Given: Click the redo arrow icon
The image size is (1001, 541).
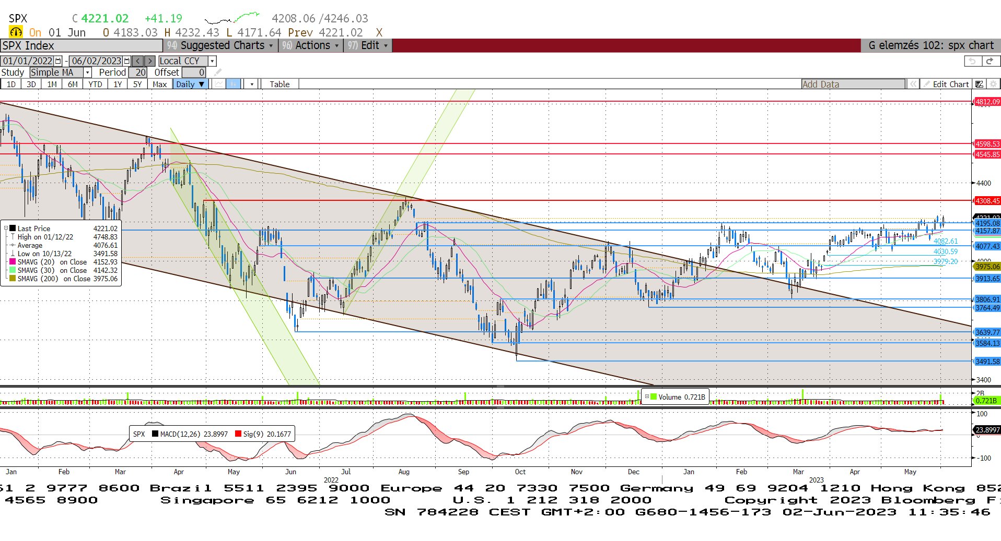Looking at the screenshot, I should 990,61.
